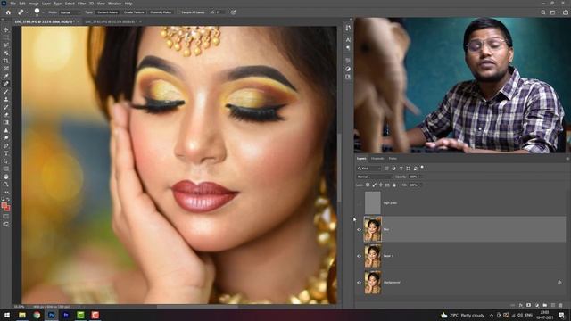Choose Create Texture type button
This screenshot has height=321, width=571.
coord(134,12)
